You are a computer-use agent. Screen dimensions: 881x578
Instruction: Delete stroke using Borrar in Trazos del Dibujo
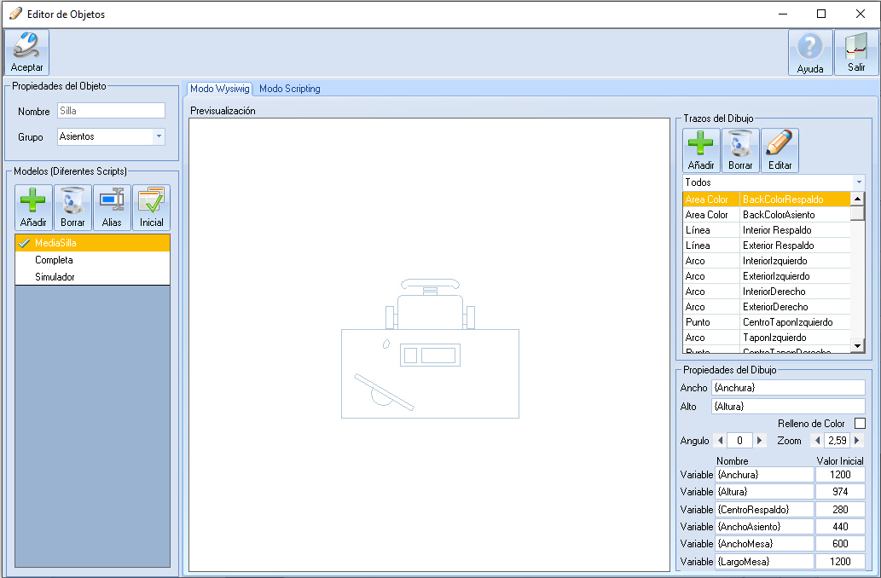pyautogui.click(x=740, y=150)
